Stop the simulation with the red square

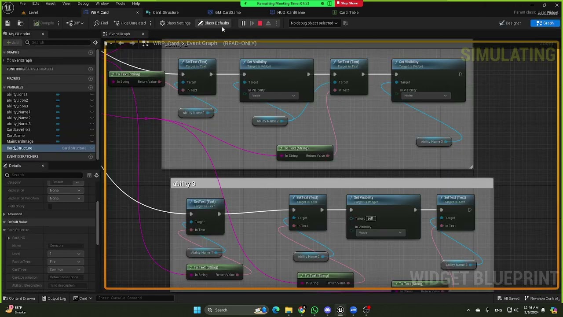click(260, 23)
